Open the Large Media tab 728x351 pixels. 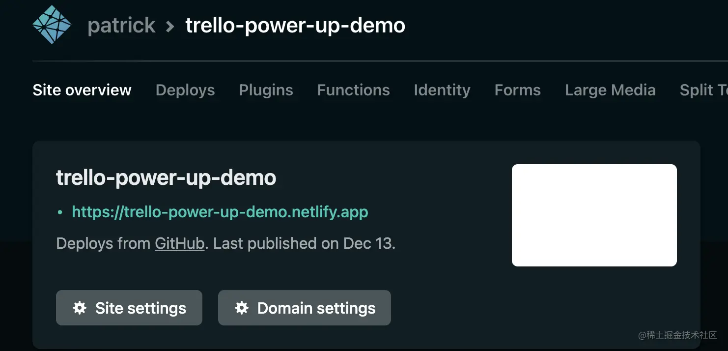pos(610,90)
